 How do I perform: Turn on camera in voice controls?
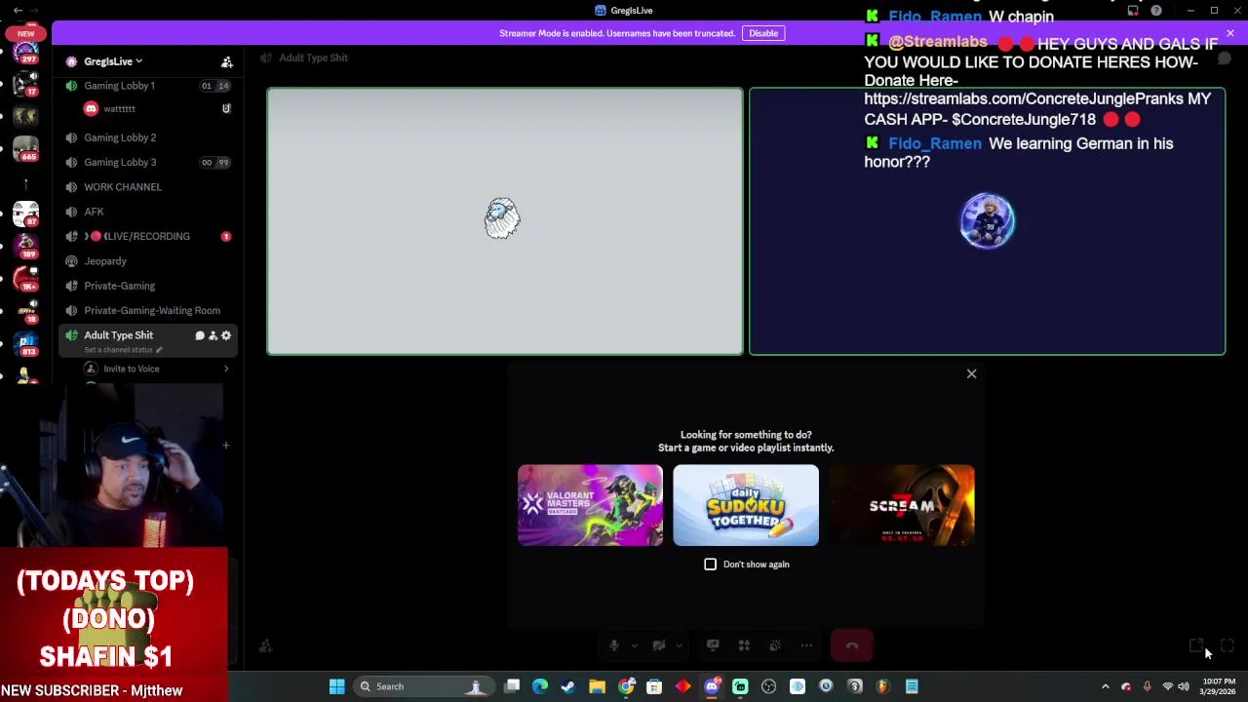(x=659, y=645)
